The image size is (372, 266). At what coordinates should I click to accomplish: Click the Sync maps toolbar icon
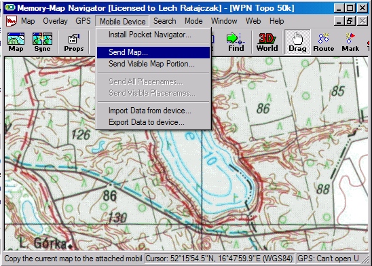pyautogui.click(x=42, y=42)
